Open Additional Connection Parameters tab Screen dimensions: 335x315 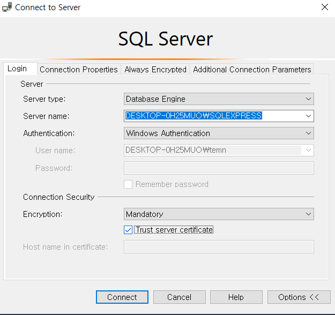252,70
